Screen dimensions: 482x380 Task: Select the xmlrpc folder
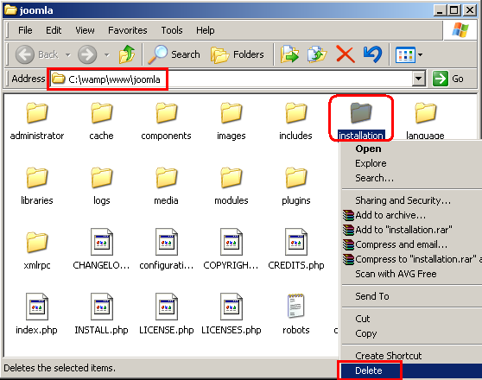tap(37, 251)
